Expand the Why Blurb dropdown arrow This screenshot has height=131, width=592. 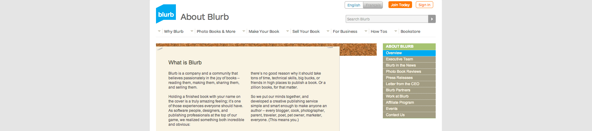(159, 31)
